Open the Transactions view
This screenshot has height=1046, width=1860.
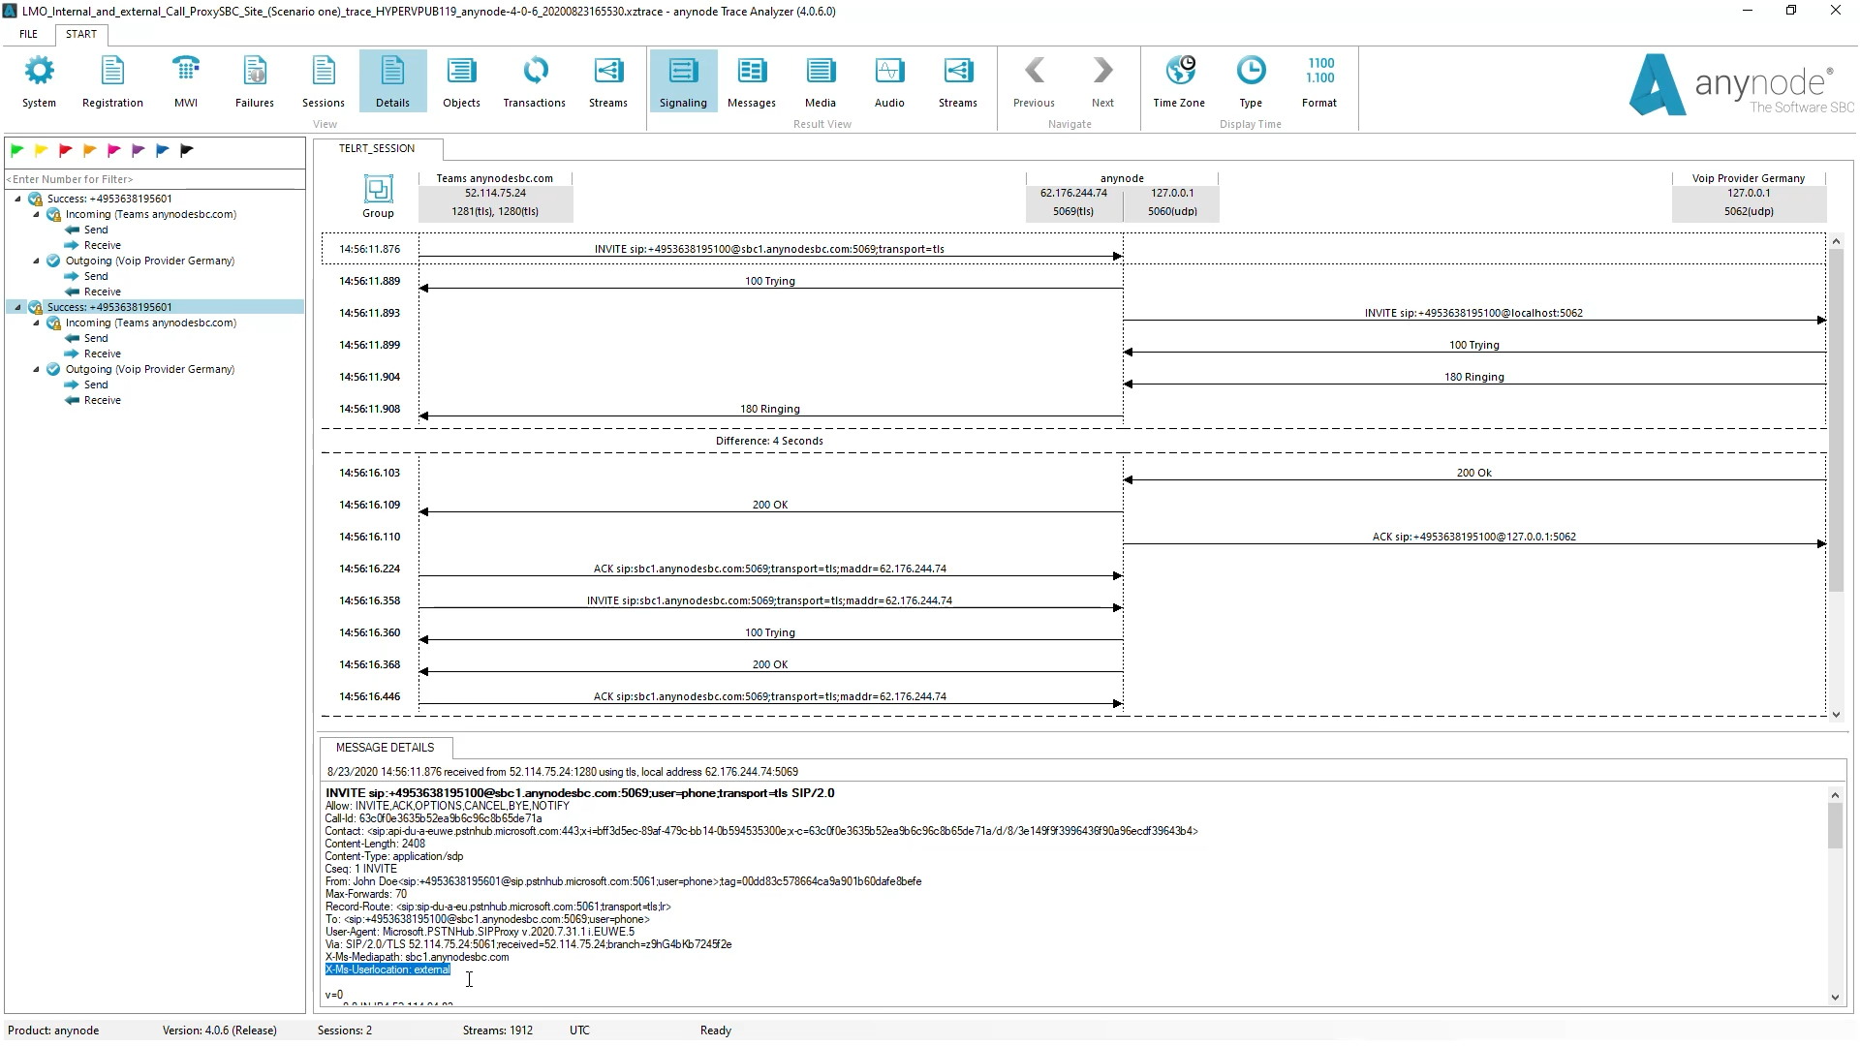(x=535, y=81)
